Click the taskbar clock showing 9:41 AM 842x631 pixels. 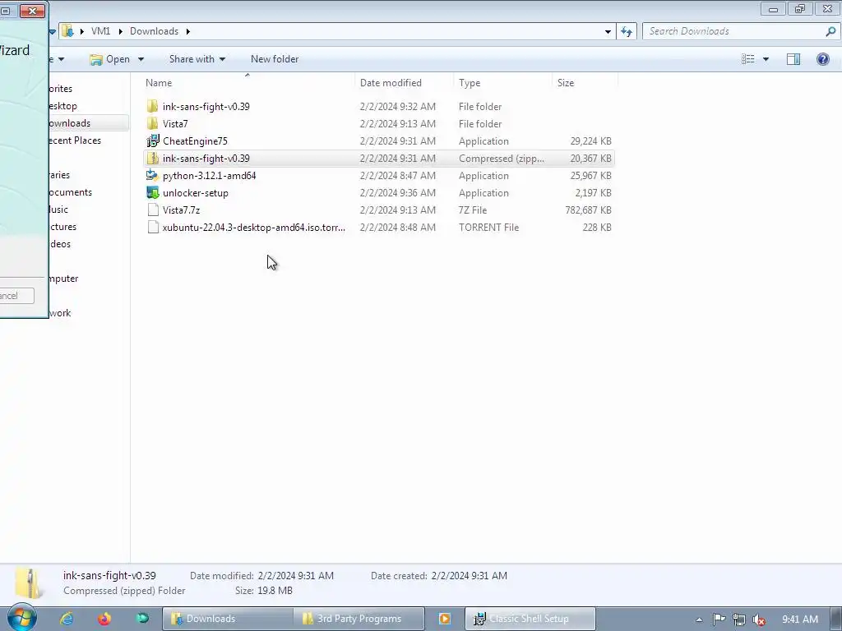pos(800,619)
